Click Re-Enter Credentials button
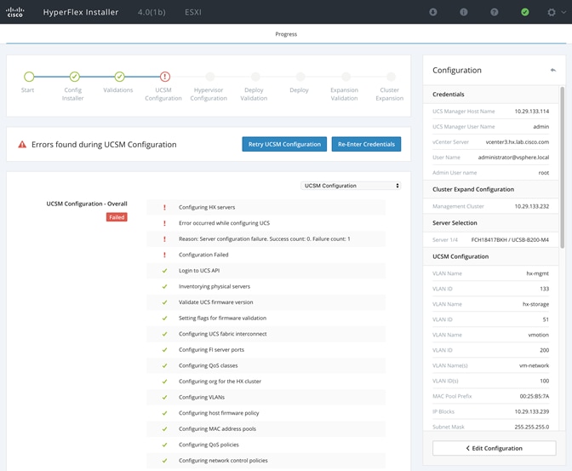572x471 pixels. (x=366, y=144)
